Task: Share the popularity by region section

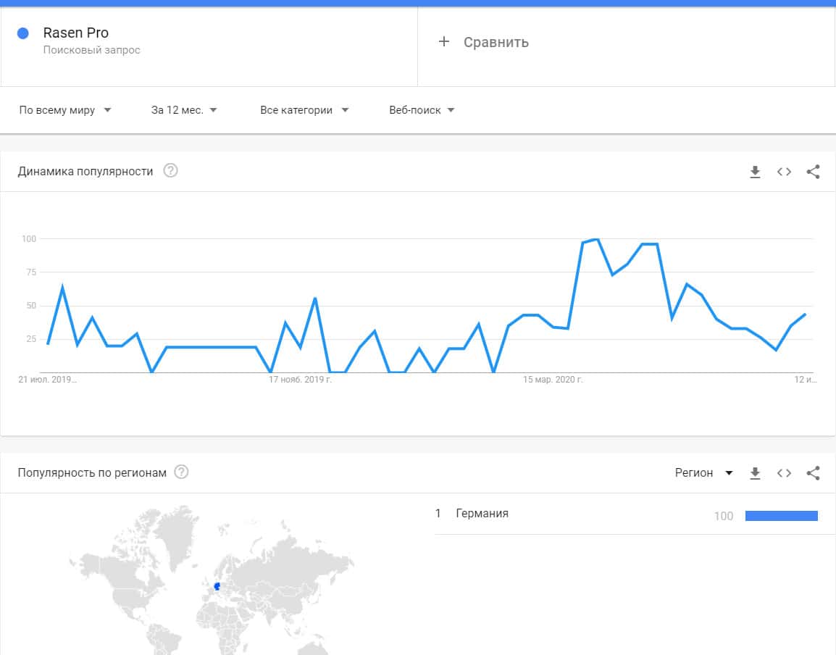Action: [813, 473]
